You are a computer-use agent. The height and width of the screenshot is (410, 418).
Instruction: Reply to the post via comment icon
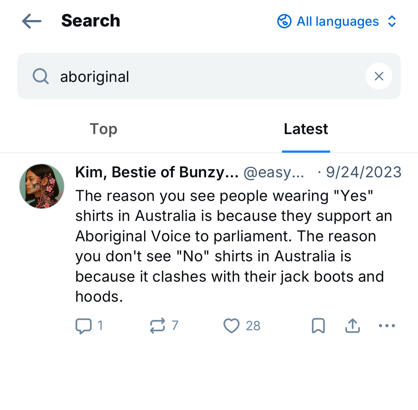84,326
